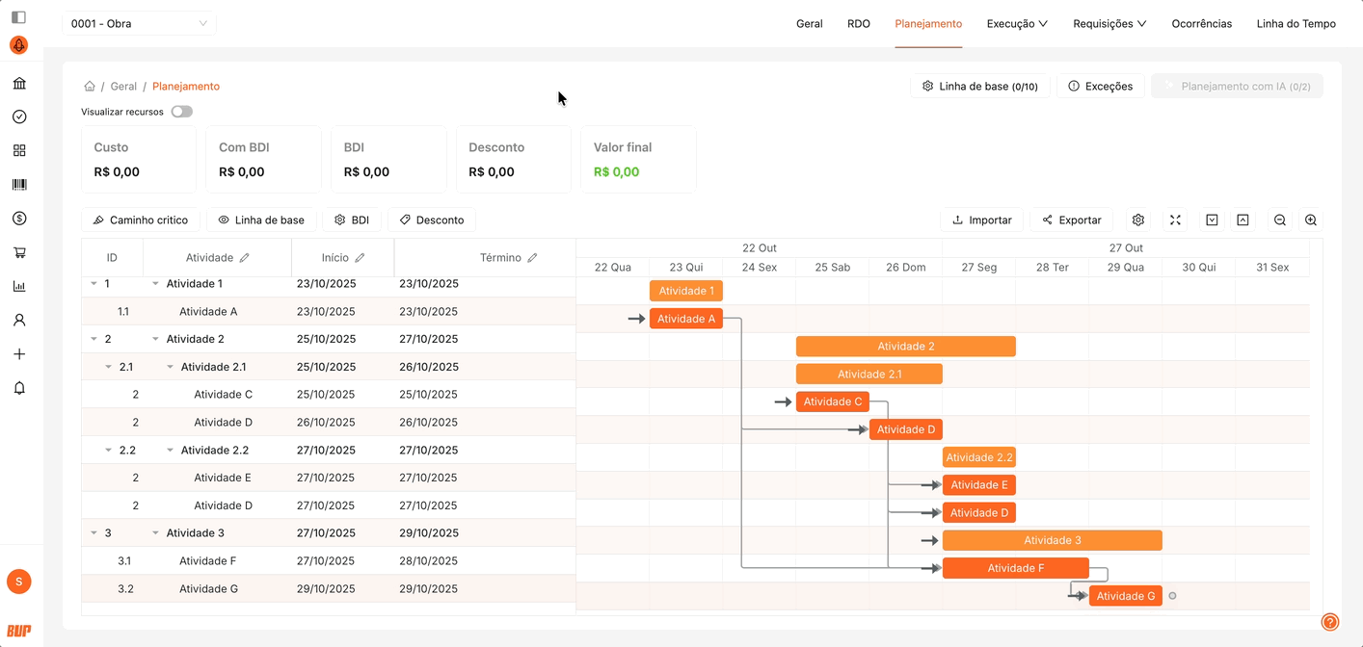Collapse the Atividade 2.1 tree row
This screenshot has height=647, width=1363.
pos(171,367)
